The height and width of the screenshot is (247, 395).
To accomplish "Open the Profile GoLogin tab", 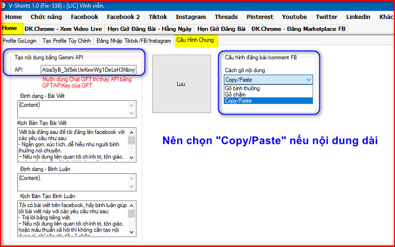I will click(19, 40).
